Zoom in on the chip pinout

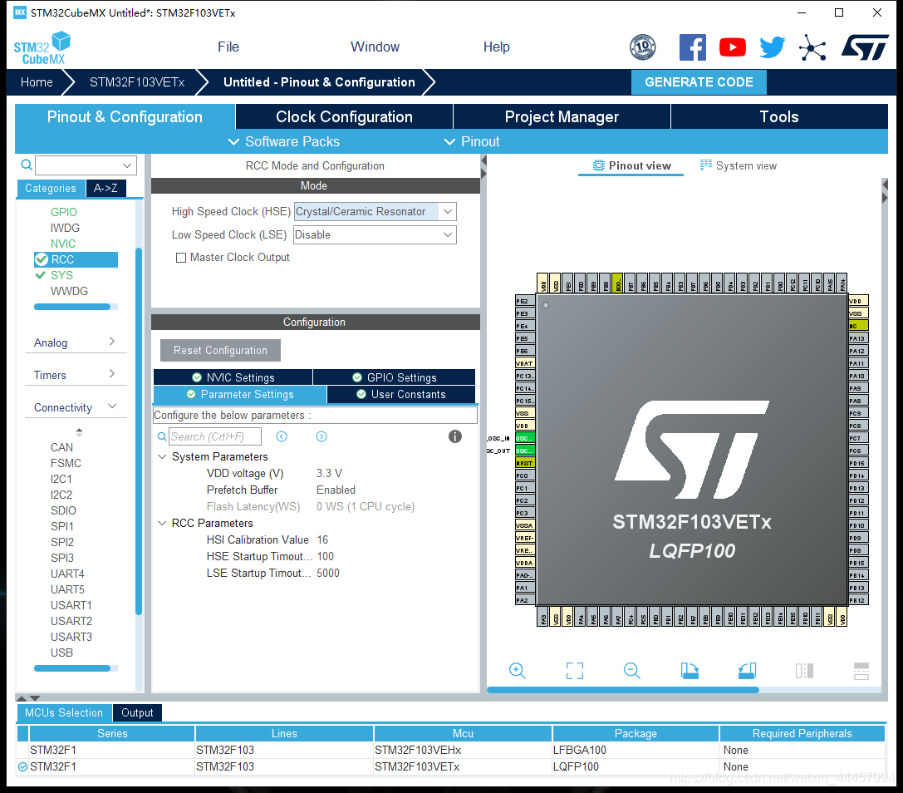(x=518, y=671)
